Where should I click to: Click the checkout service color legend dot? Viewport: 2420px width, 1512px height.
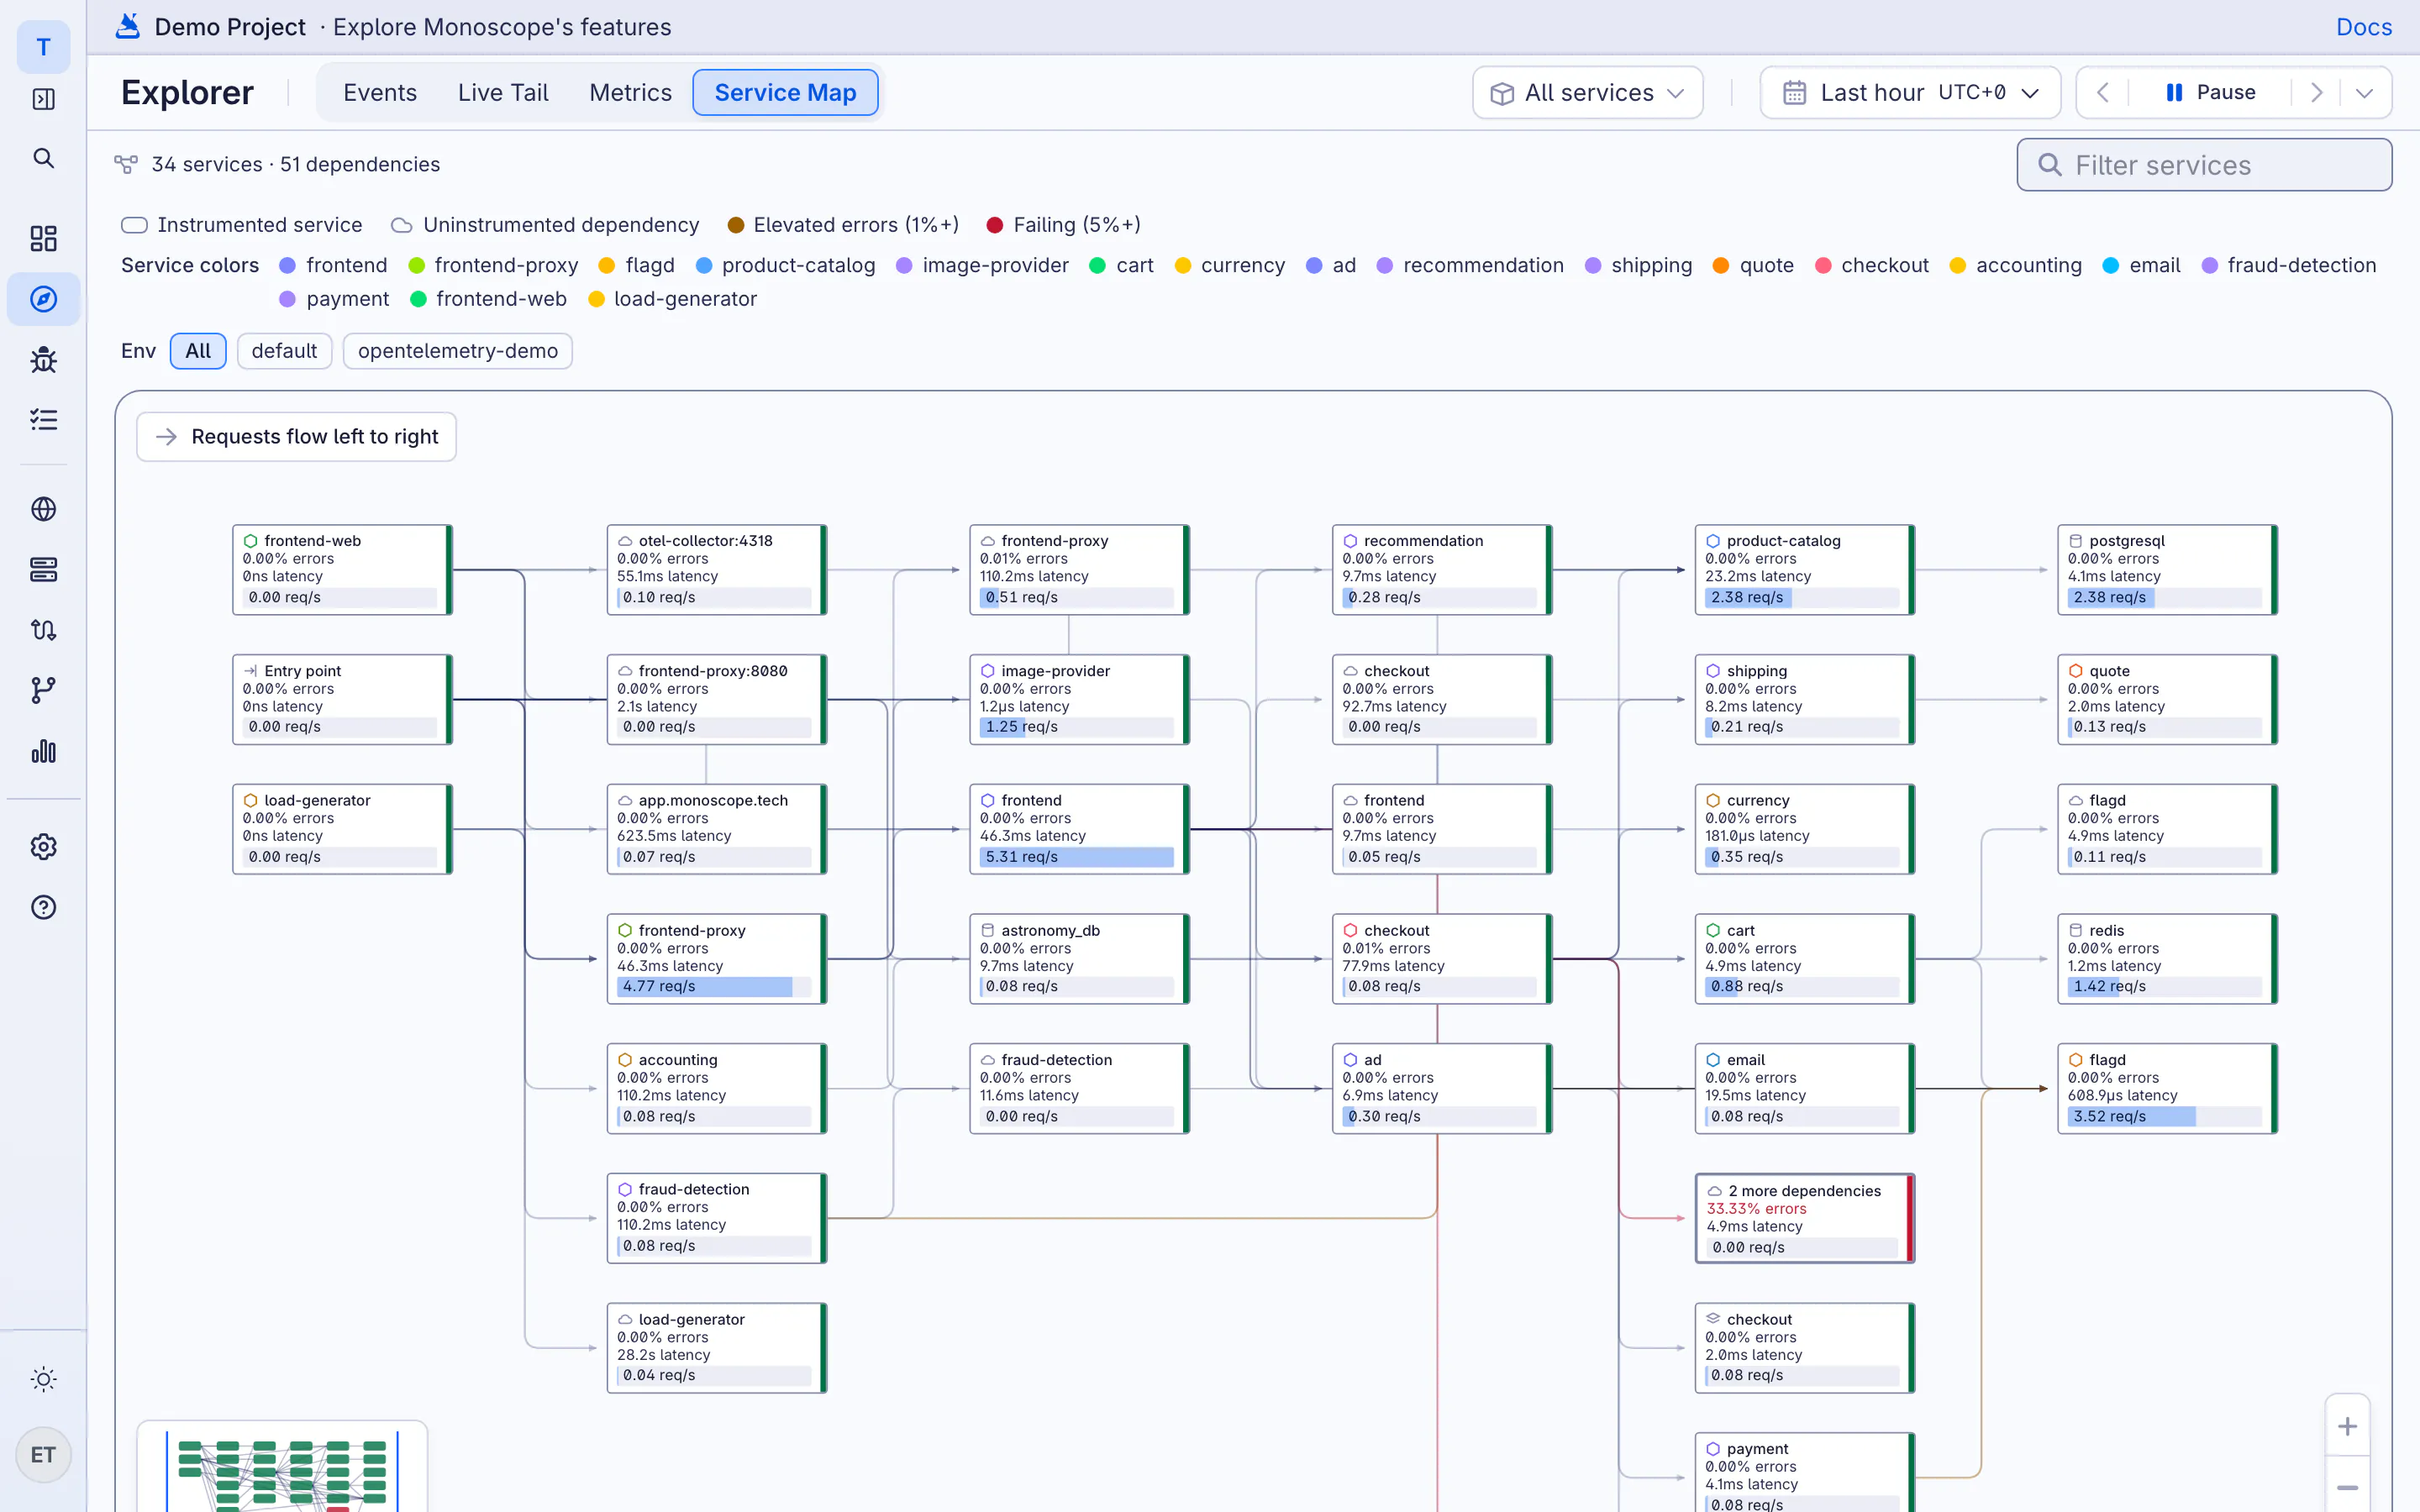[1823, 265]
